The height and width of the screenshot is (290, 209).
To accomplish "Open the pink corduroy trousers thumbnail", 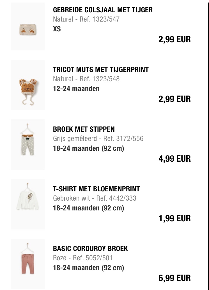I will [28, 264].
